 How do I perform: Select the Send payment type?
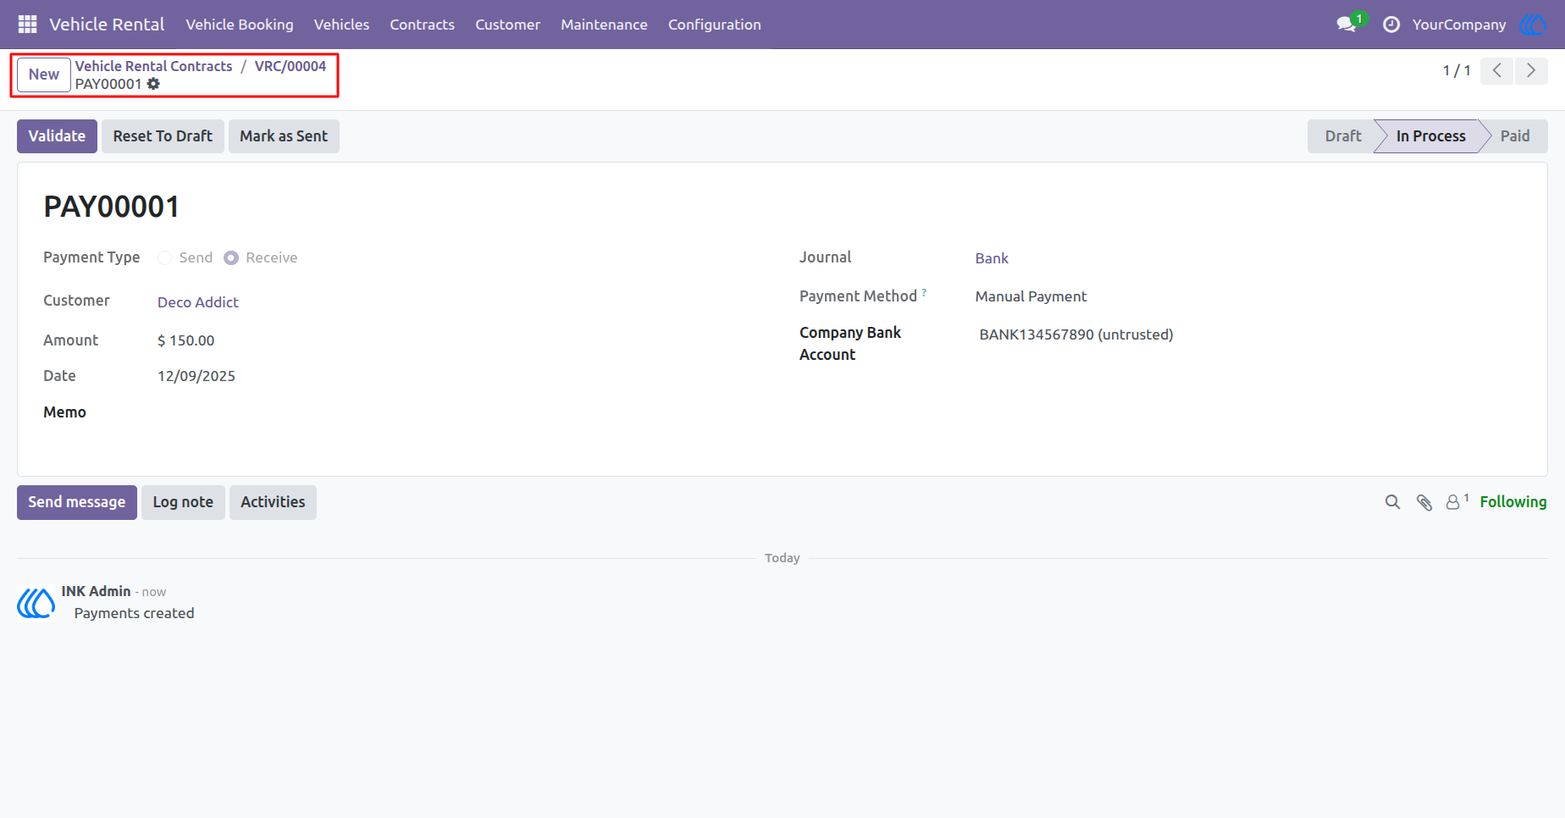click(x=165, y=257)
